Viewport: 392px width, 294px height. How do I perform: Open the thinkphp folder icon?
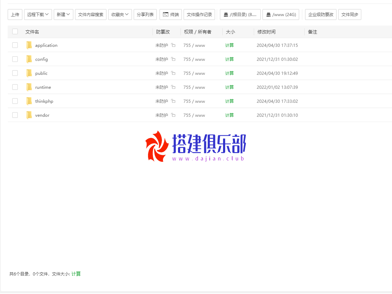click(x=29, y=101)
